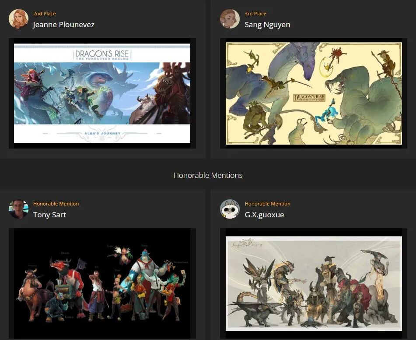416x340 pixels.
Task: Click the 'Honorable Mentions' section heading
Action: tap(208, 175)
